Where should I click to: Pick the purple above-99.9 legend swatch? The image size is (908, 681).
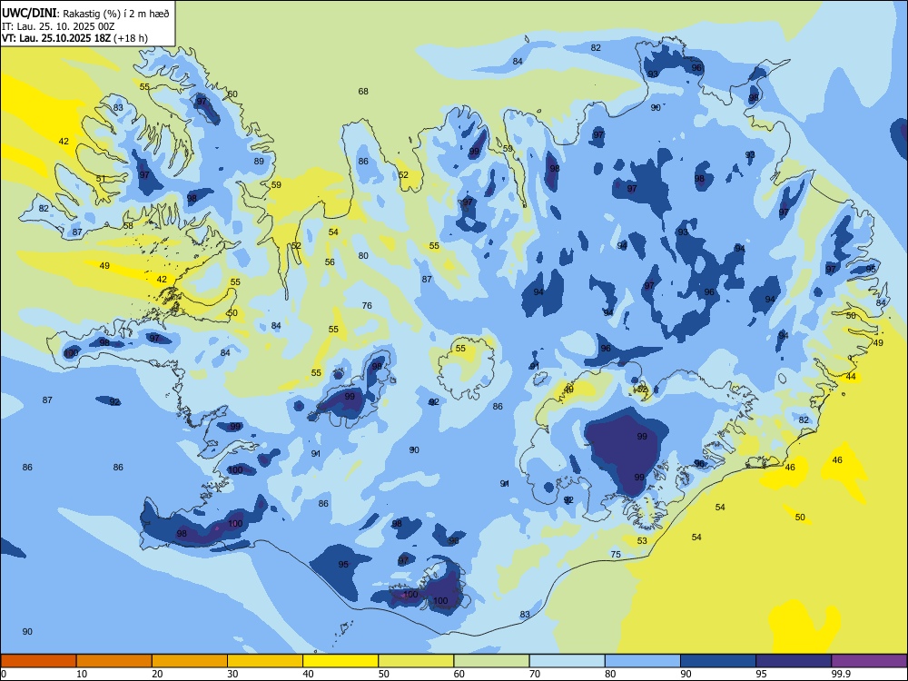coord(869,661)
